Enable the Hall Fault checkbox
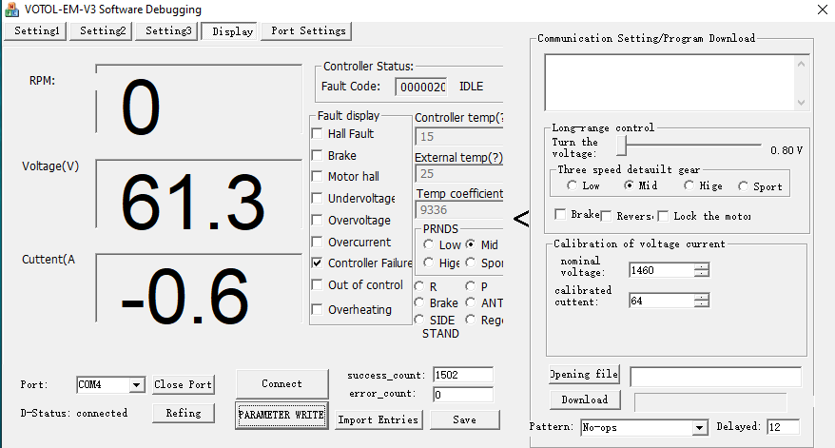 [x=318, y=134]
